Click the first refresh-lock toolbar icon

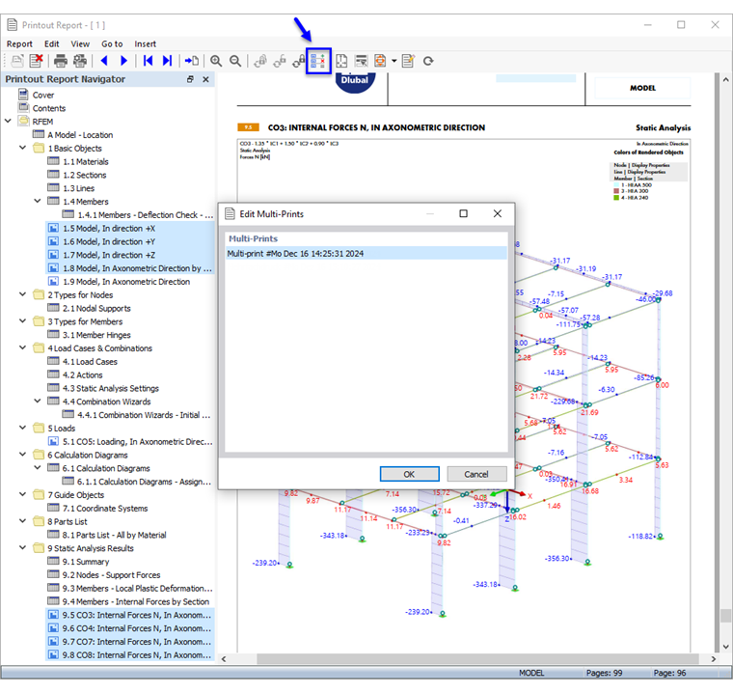point(260,61)
